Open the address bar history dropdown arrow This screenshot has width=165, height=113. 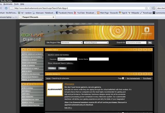click(150, 8)
